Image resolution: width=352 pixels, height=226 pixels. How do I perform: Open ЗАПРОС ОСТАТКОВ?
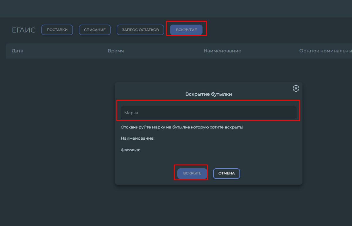[140, 30]
